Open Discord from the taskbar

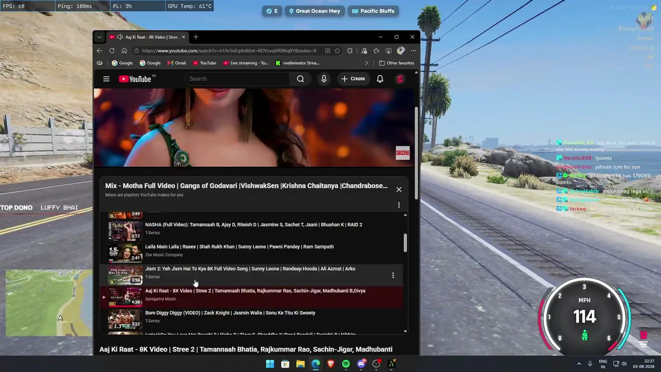[x=361, y=364]
